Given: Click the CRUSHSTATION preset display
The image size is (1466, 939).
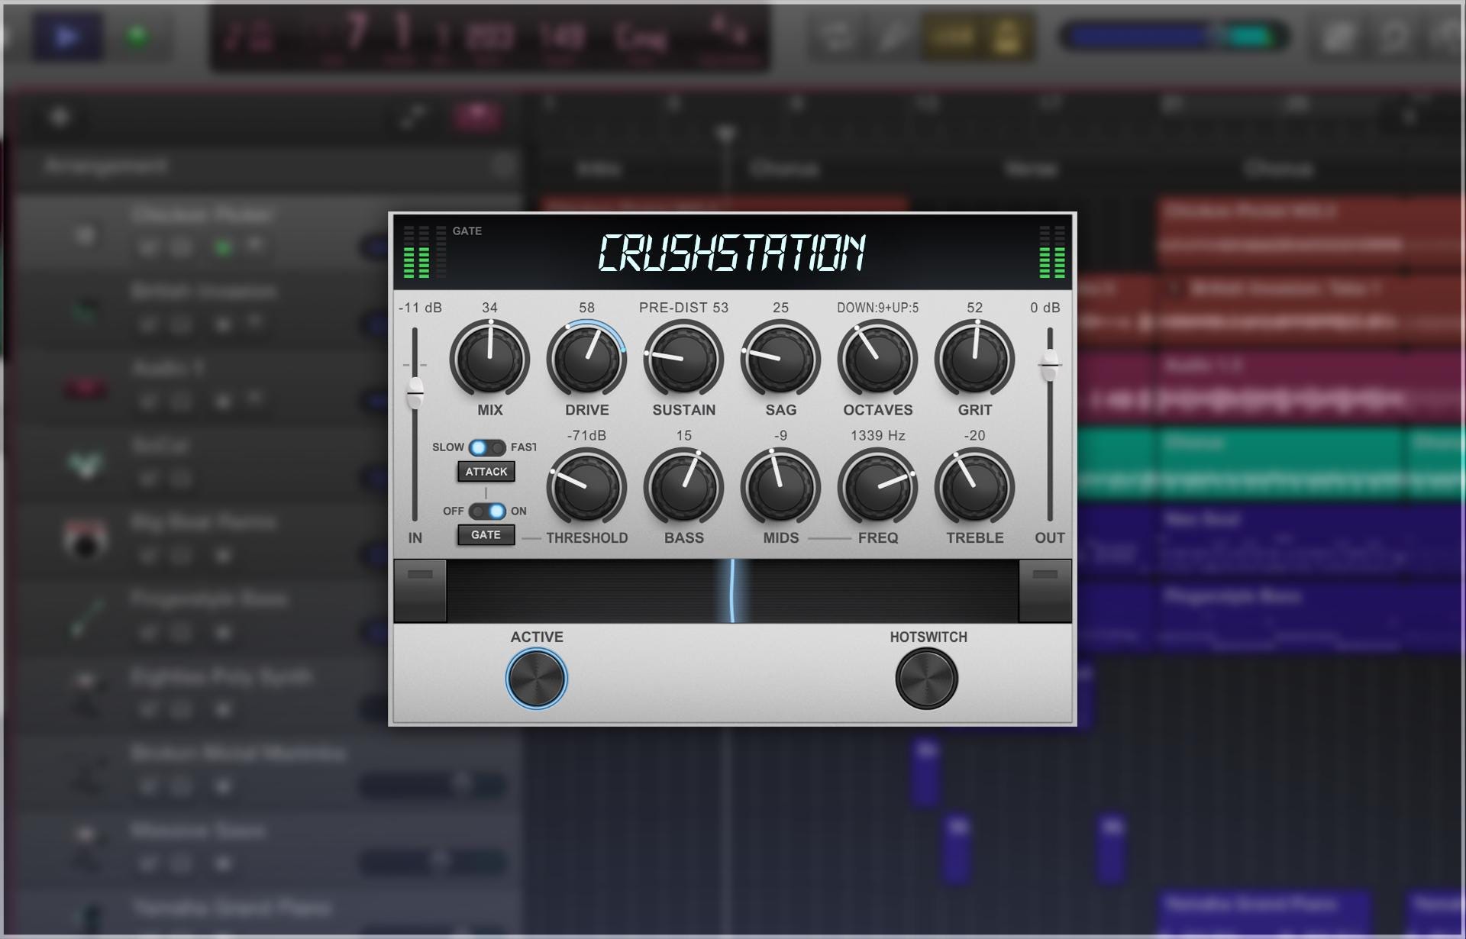Looking at the screenshot, I should [x=731, y=253].
